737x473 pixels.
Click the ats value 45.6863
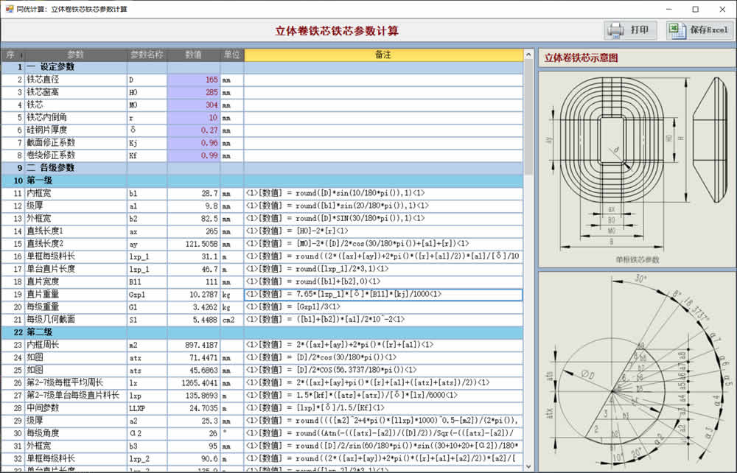pyautogui.click(x=194, y=370)
